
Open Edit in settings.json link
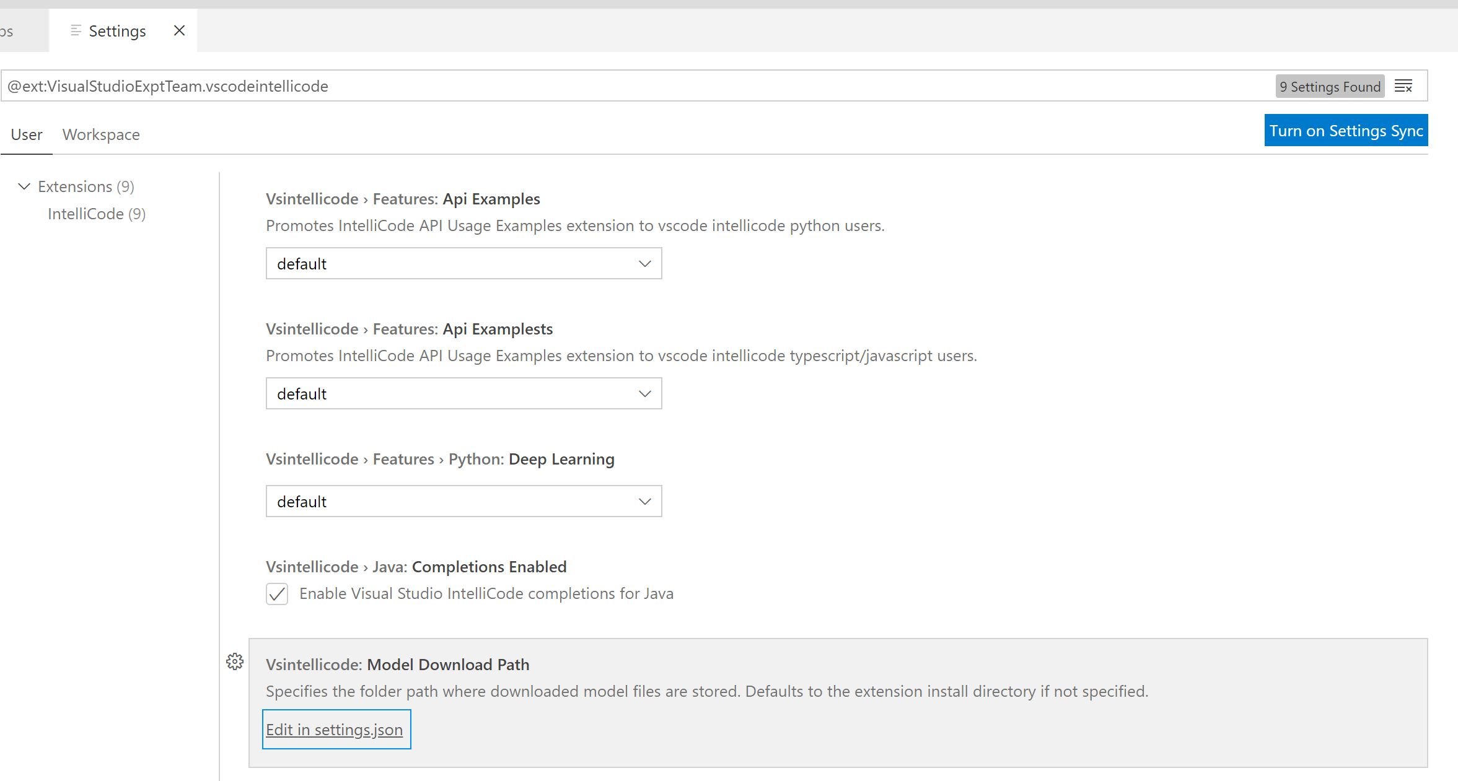point(335,730)
